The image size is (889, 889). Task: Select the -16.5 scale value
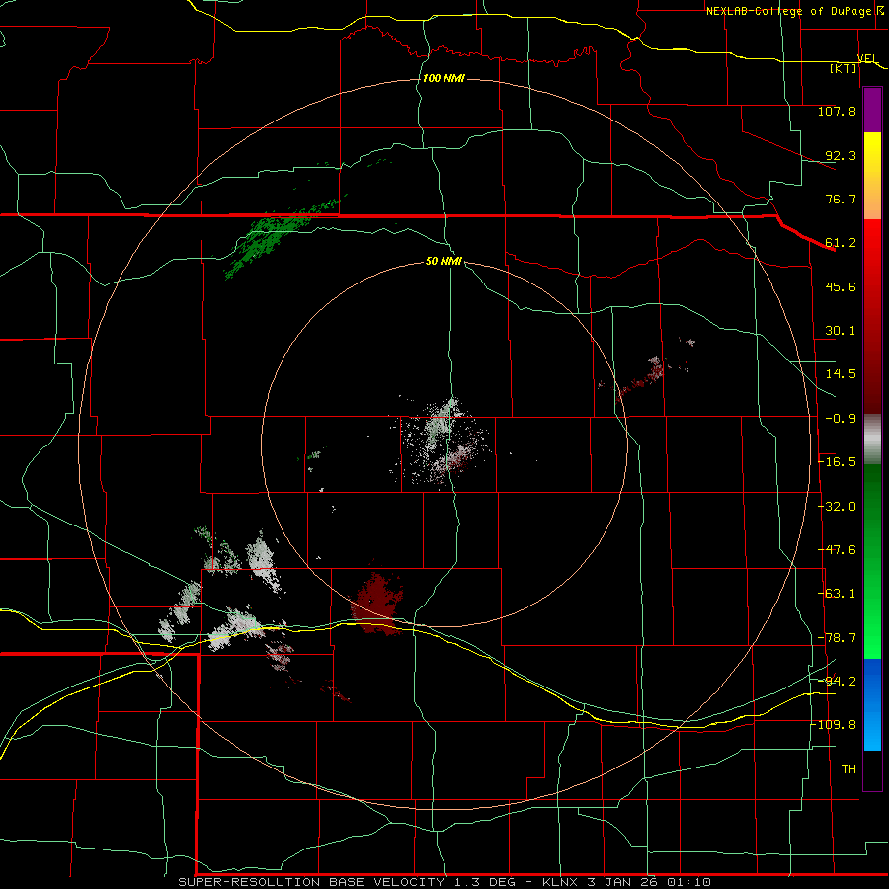837,462
